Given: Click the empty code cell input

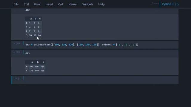Looking at the screenshot, I should [101, 80].
